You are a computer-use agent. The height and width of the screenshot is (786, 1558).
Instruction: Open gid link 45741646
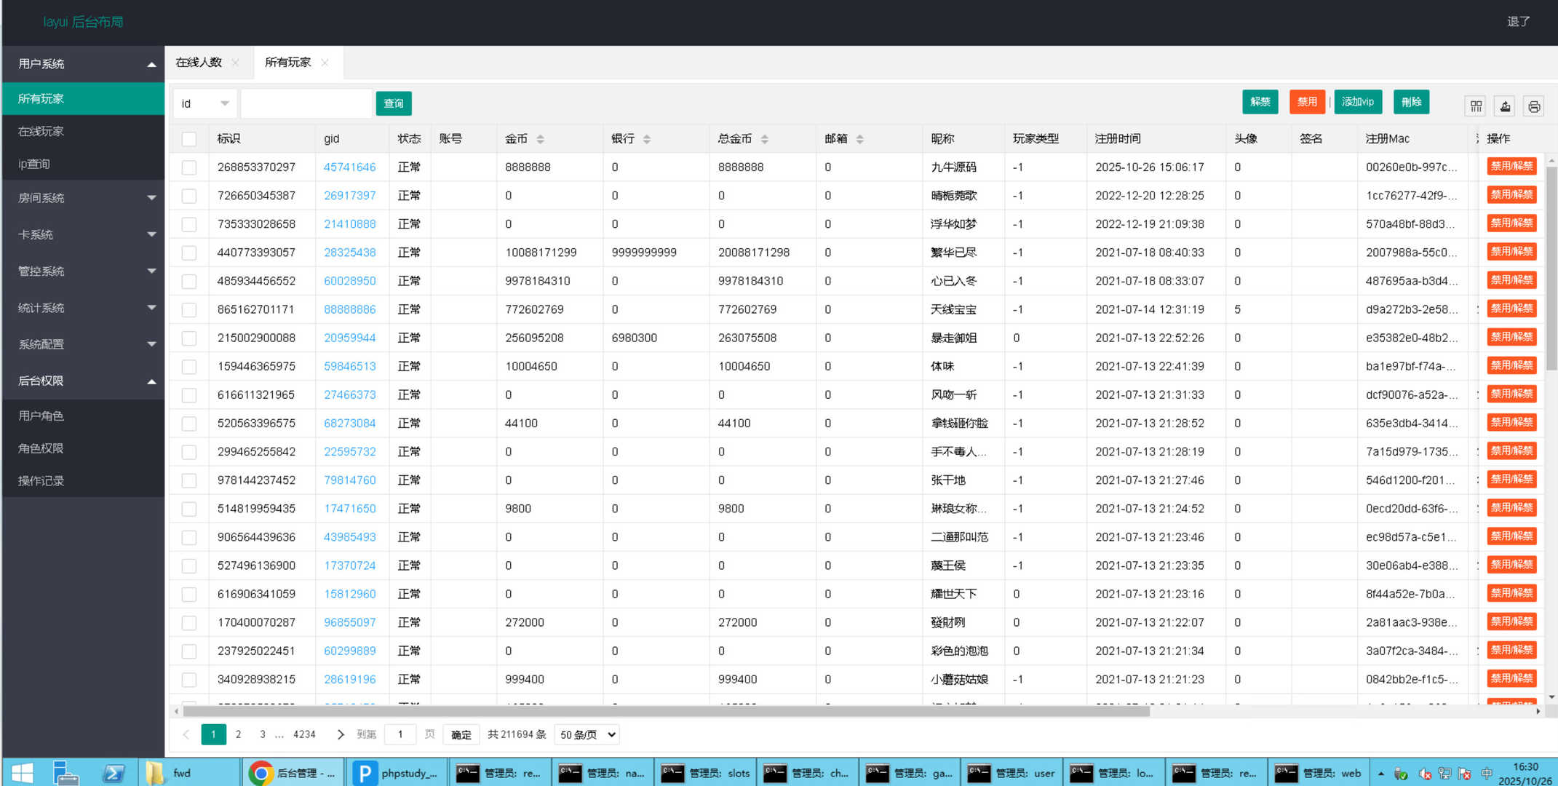pyautogui.click(x=349, y=167)
